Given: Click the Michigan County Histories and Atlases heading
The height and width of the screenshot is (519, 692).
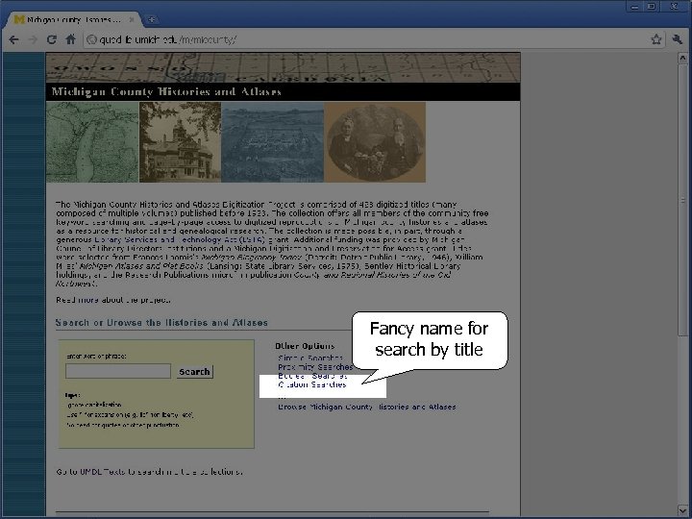Looking at the screenshot, I should pos(166,92).
